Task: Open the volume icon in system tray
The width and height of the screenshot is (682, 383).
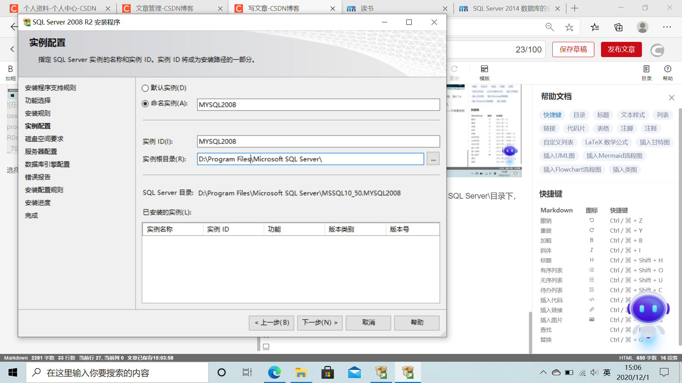Action: [594, 372]
